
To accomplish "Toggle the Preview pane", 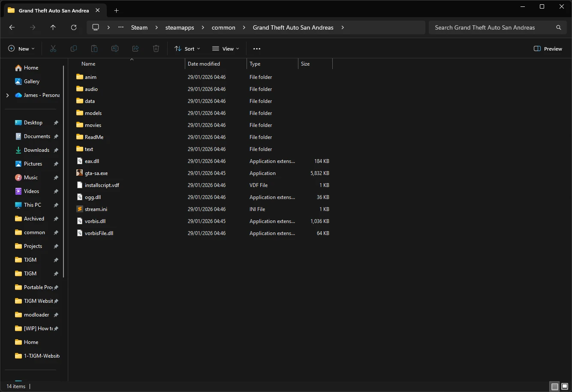I will pos(548,48).
